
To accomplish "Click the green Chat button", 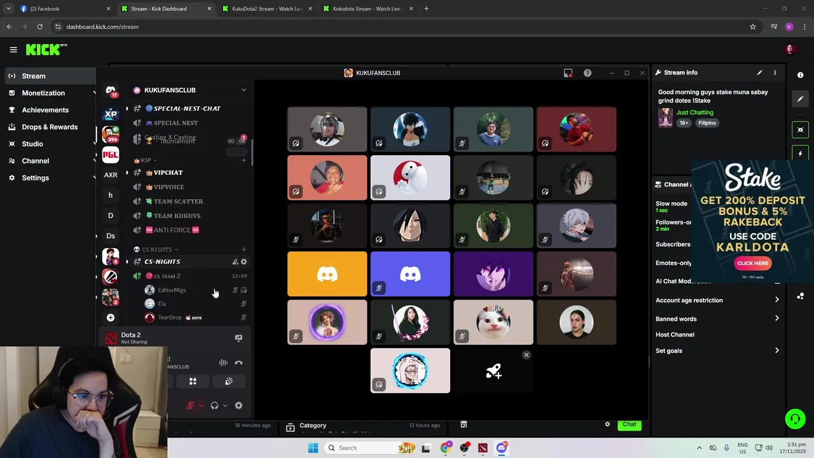I will click(630, 424).
